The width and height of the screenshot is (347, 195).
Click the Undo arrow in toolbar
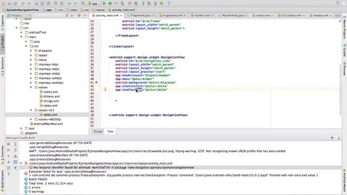23,3
